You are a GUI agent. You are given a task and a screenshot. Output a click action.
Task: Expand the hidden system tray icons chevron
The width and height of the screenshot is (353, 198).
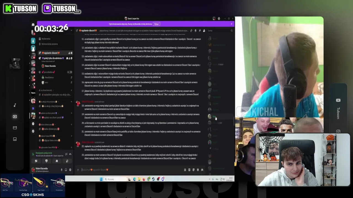pos(209,179)
